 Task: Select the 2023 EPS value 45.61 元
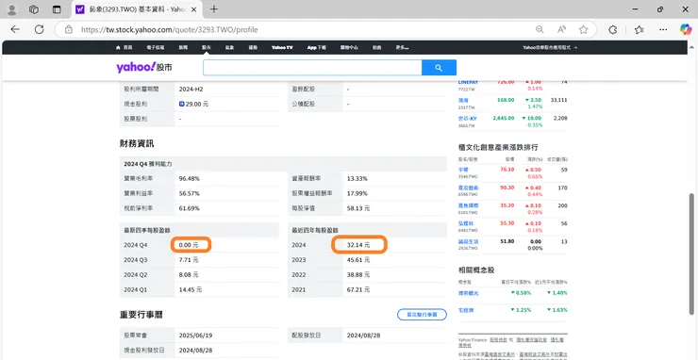point(358,260)
